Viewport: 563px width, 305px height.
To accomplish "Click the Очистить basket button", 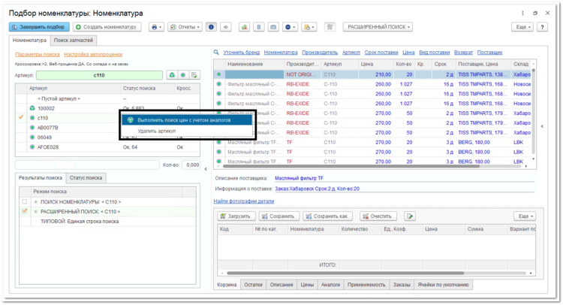I will point(378,216).
